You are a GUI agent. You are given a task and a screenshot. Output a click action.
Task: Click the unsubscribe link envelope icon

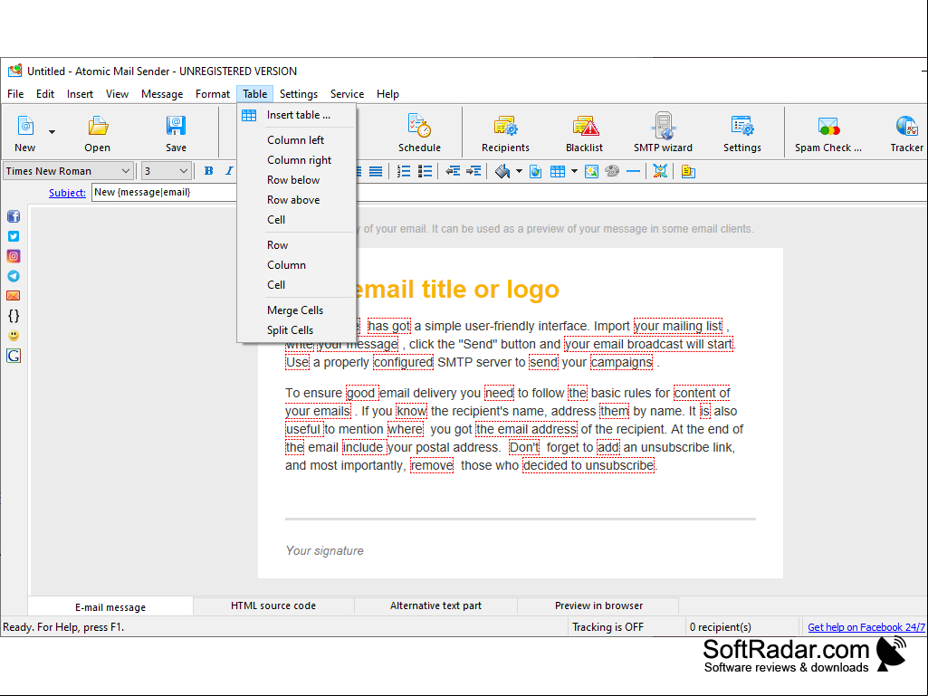[x=660, y=172]
